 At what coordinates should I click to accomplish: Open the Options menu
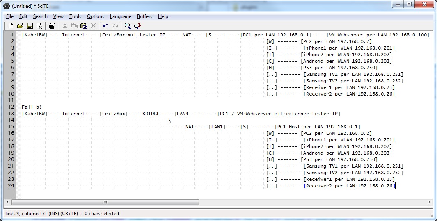pos(96,16)
